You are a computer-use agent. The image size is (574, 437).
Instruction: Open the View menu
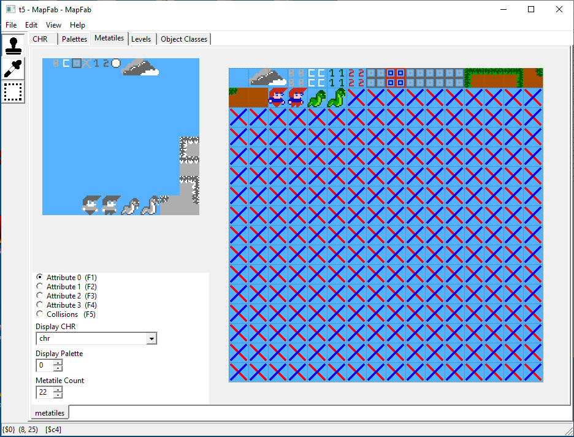(x=53, y=25)
